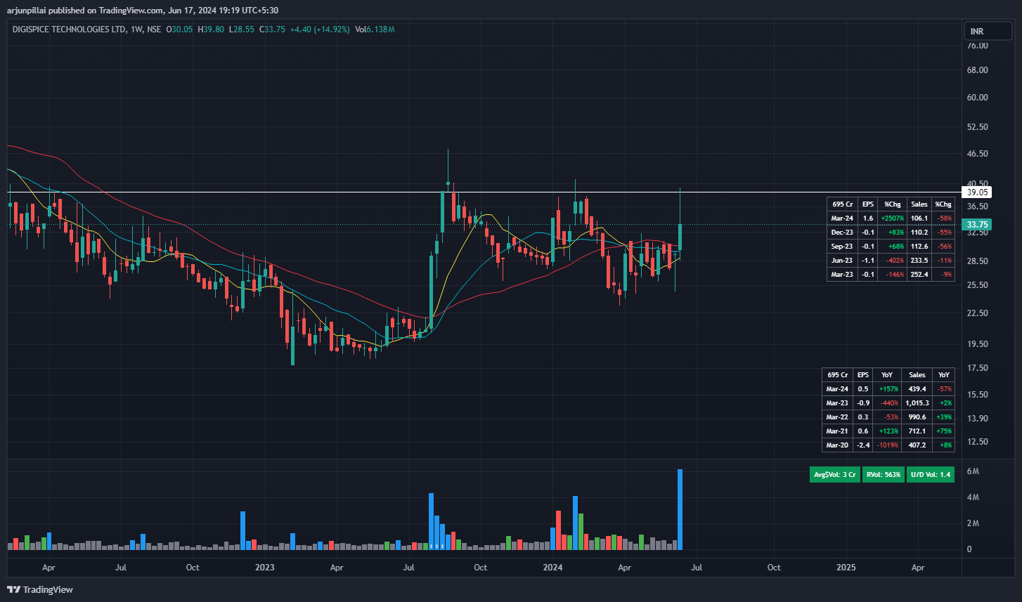The height and width of the screenshot is (602, 1022).
Task: Click the Mar-21 annual row cell
Action: pos(837,431)
